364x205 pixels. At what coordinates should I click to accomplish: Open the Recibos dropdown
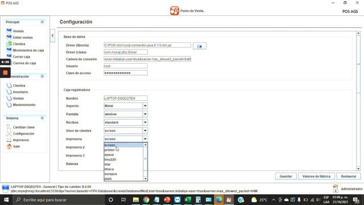pyautogui.click(x=145, y=122)
